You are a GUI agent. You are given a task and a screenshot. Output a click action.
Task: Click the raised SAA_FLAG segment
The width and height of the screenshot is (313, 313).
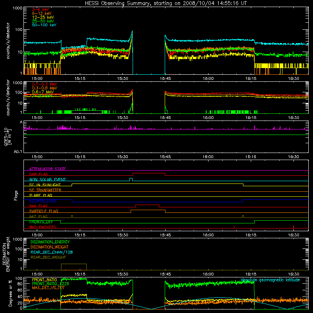[x=148, y=205]
